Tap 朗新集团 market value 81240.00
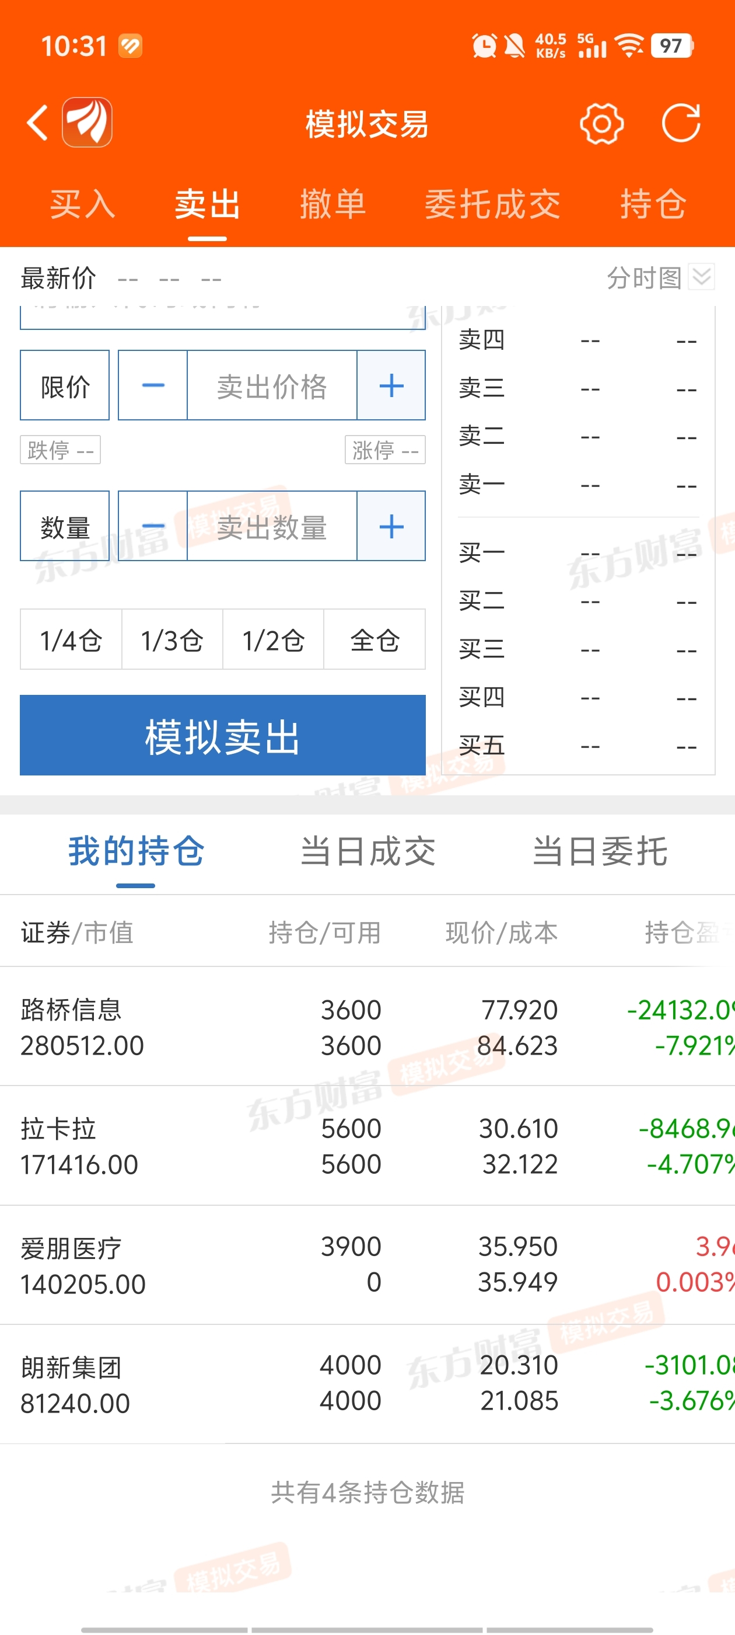This screenshot has height=1635, width=735. point(75,1403)
